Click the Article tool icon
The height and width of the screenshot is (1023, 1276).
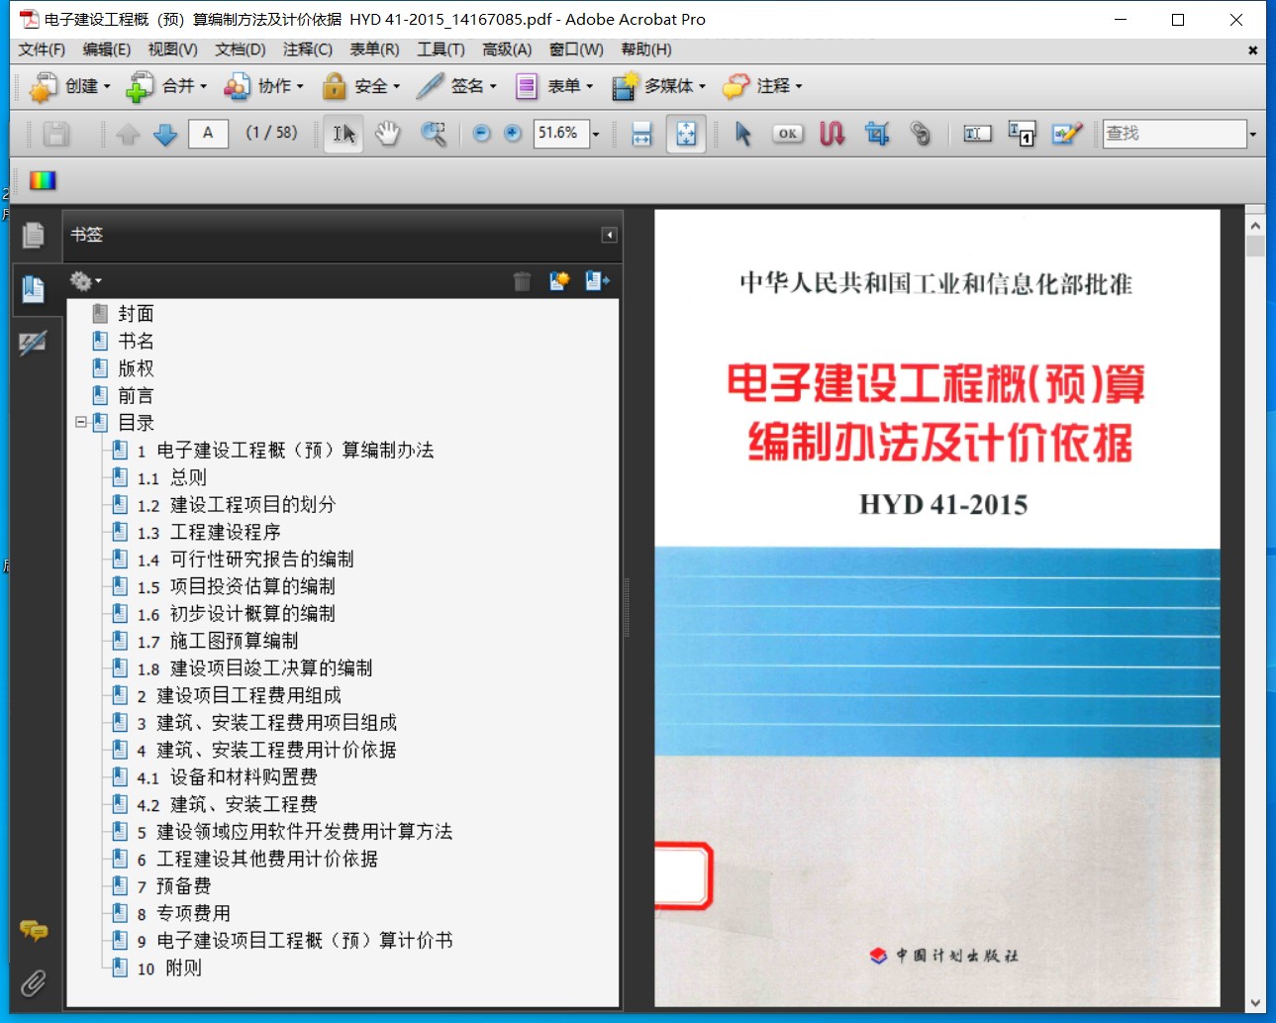(833, 134)
